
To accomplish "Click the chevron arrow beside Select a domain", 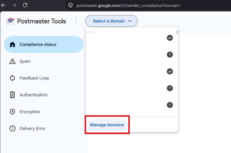I will pyautogui.click(x=130, y=21).
